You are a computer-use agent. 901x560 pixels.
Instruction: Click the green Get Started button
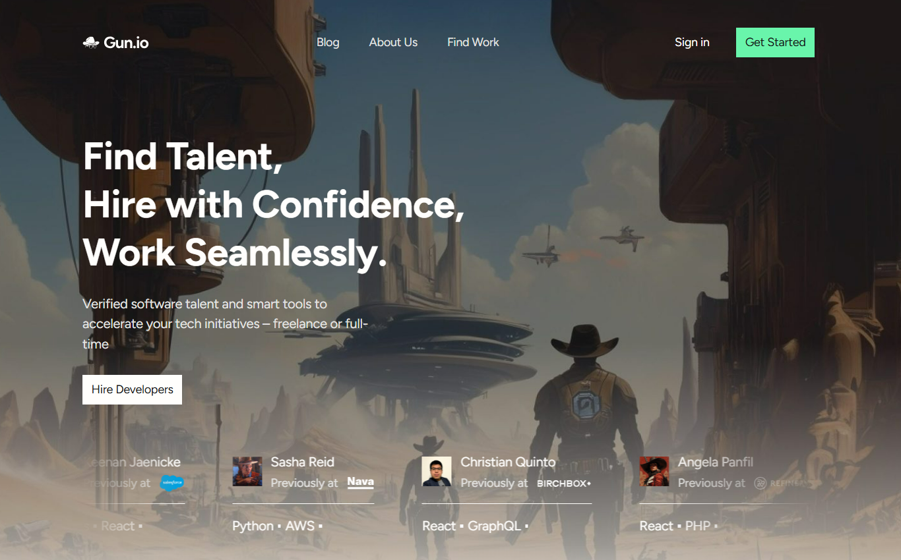775,42
